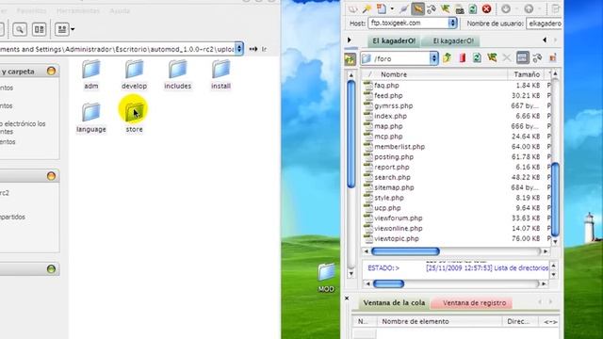The image size is (603, 339).
Task: Click the chain link icon in top toolbar
Action: point(432,8)
